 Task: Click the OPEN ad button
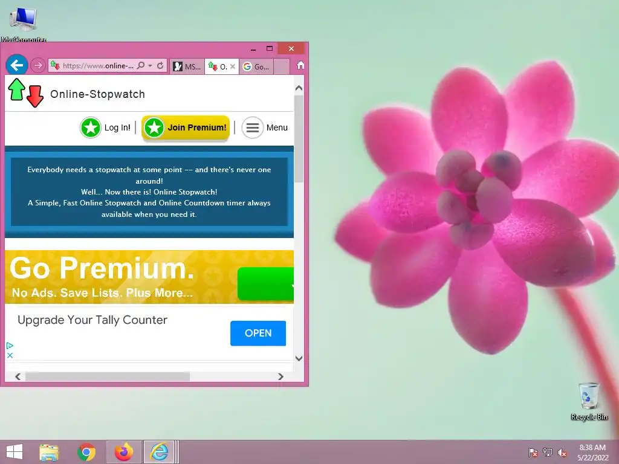pos(258,333)
